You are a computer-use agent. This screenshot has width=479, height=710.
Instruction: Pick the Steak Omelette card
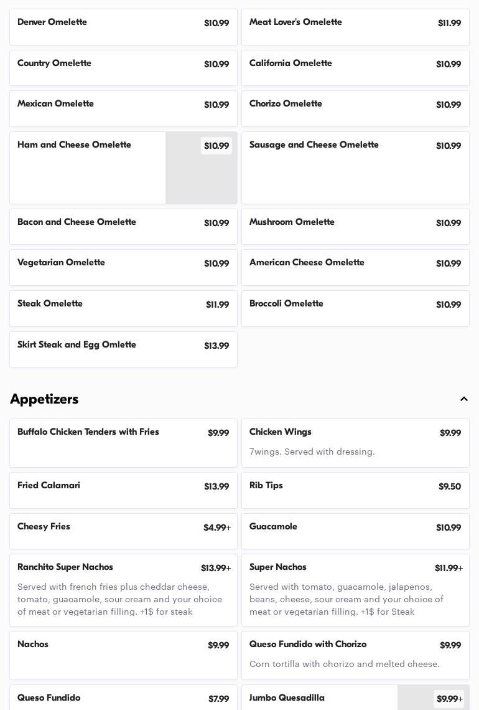point(123,308)
